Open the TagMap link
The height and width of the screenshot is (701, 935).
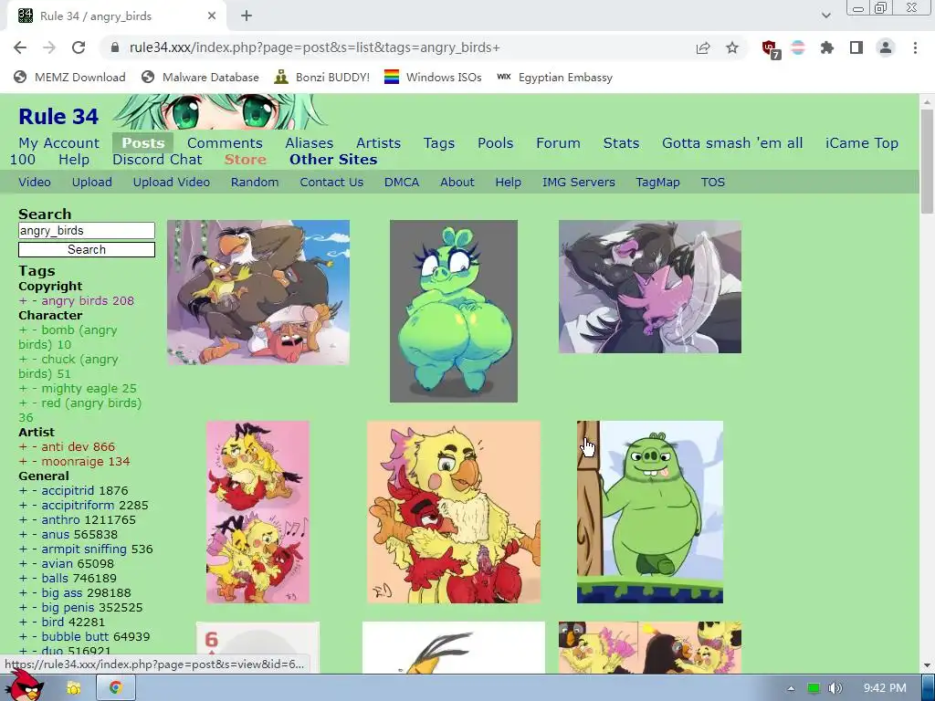[657, 183]
